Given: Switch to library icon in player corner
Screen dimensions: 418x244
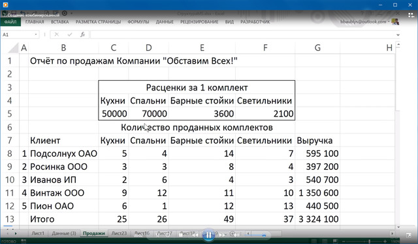Looking at the screenshot, I should point(411,15).
